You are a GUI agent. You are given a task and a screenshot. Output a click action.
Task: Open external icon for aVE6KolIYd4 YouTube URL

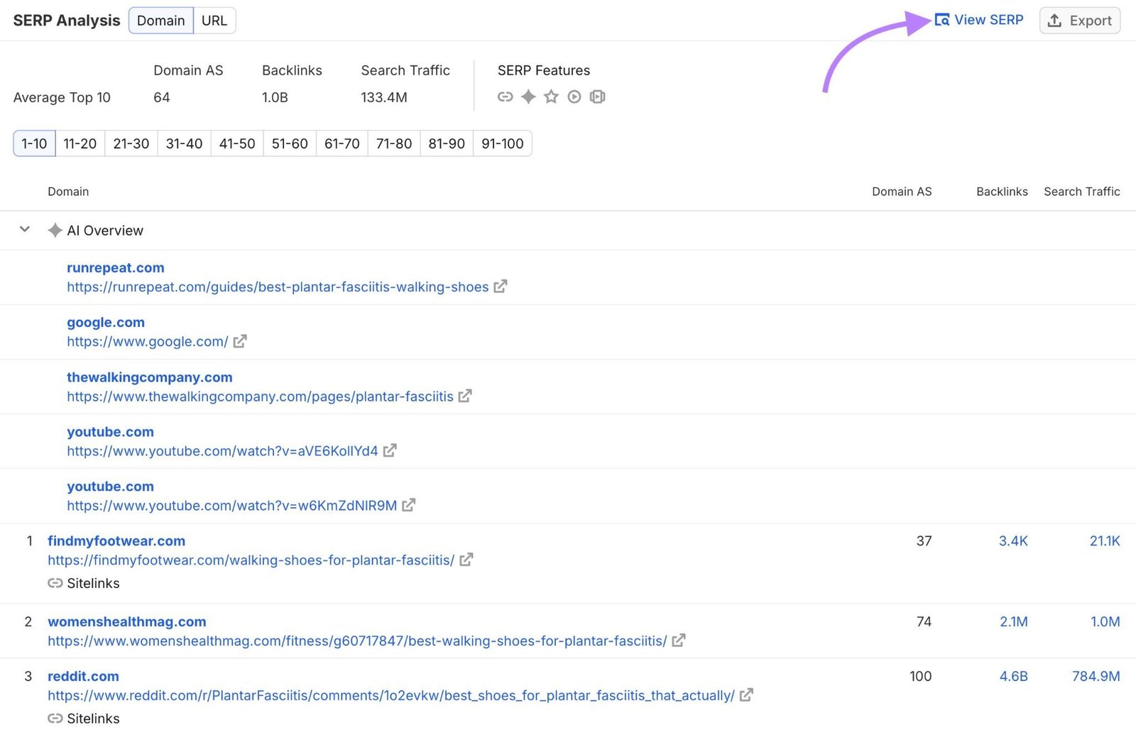tap(390, 450)
